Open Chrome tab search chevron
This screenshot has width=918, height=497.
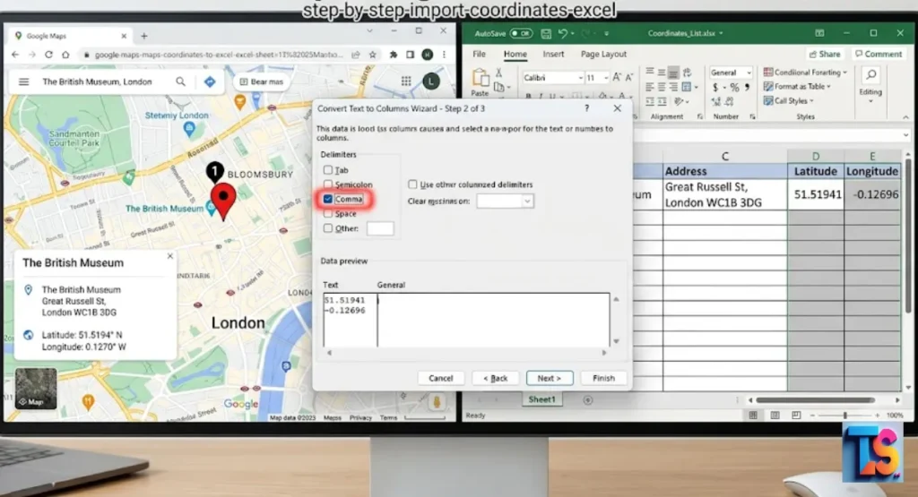[369, 30]
